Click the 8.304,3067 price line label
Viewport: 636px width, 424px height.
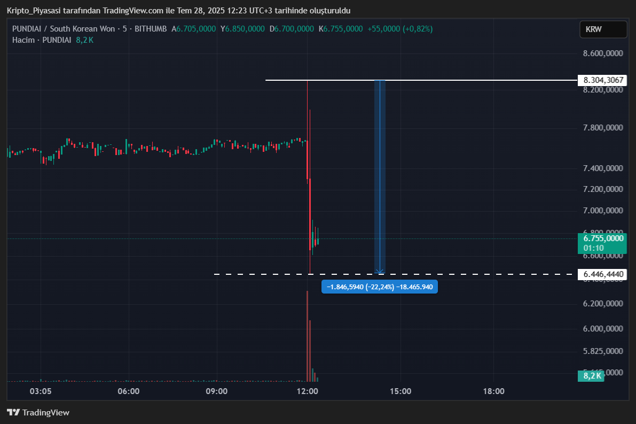click(x=603, y=80)
